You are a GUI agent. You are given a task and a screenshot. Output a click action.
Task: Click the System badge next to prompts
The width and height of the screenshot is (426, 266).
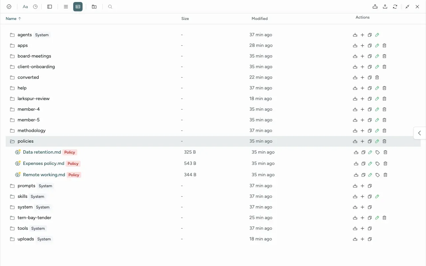point(45,186)
